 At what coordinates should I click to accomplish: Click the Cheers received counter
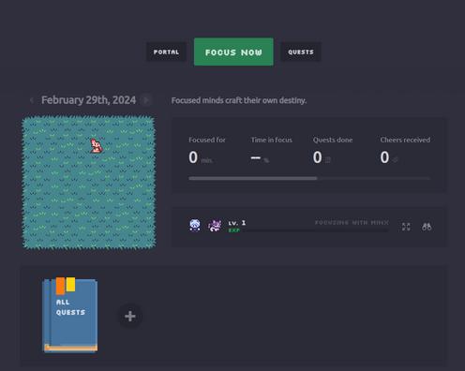[x=405, y=151]
